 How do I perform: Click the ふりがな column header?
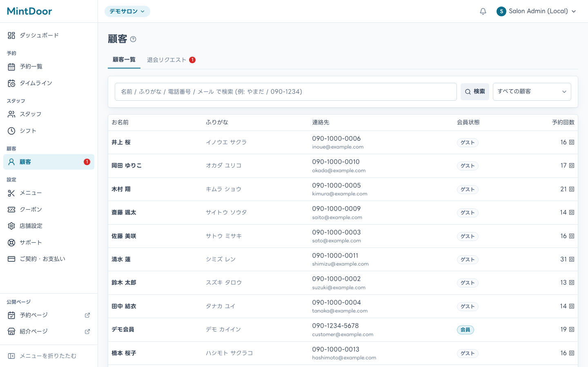point(217,122)
